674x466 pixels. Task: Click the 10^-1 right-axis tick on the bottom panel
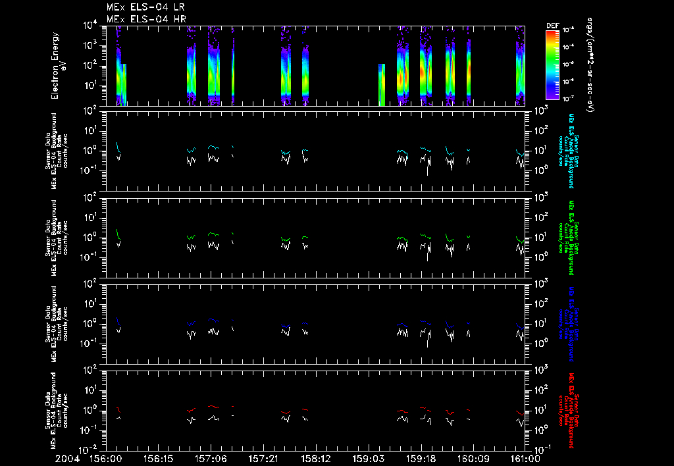pos(542,450)
